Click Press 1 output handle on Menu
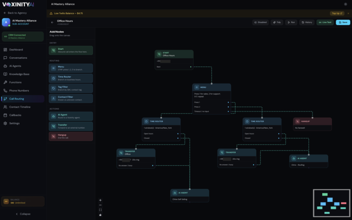The width and height of the screenshot is (352, 220). tap(228, 102)
